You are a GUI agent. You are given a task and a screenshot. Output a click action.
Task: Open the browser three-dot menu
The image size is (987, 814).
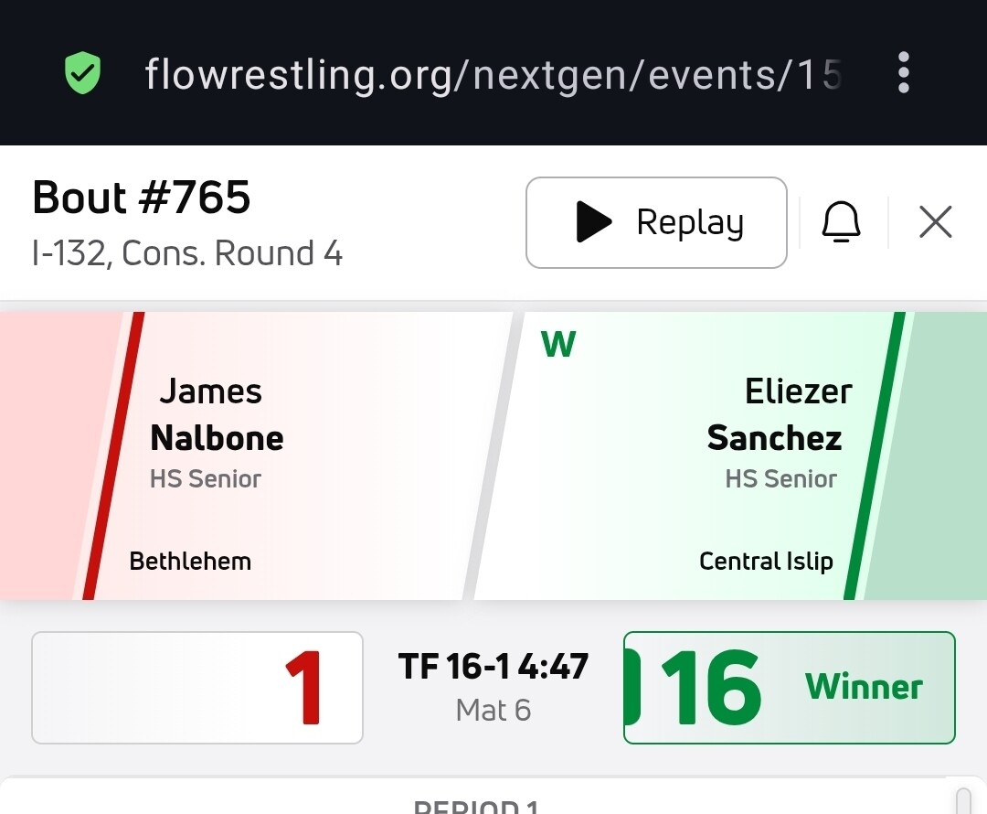[x=903, y=72]
